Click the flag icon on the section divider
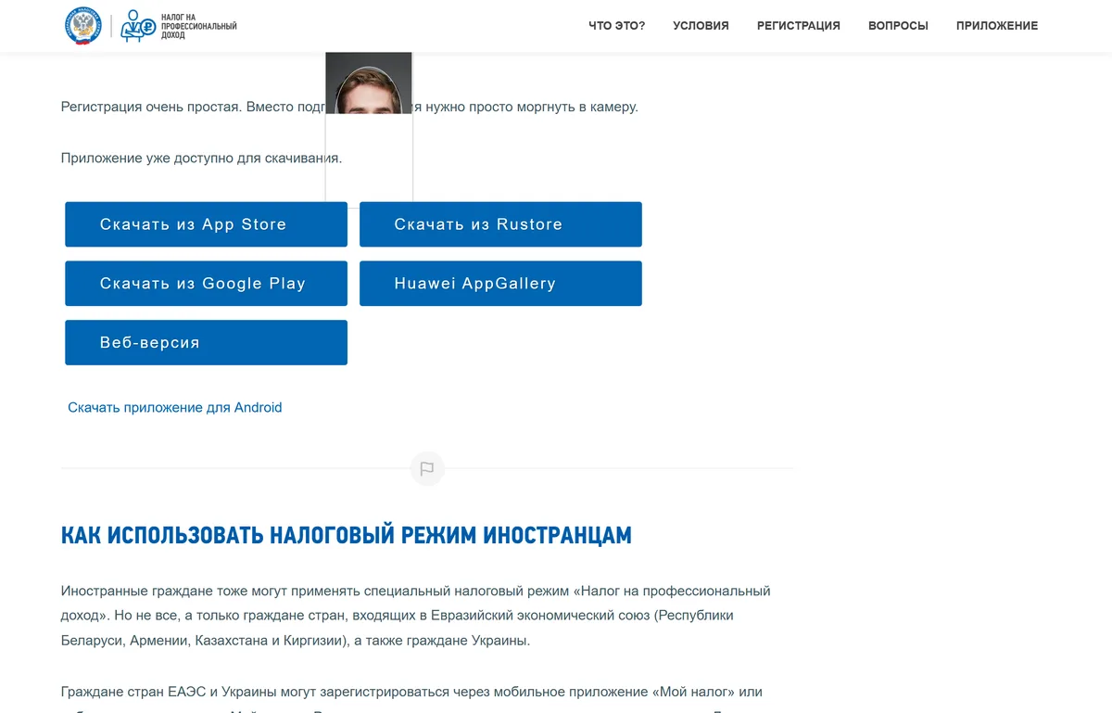The width and height of the screenshot is (1112, 713). [427, 468]
